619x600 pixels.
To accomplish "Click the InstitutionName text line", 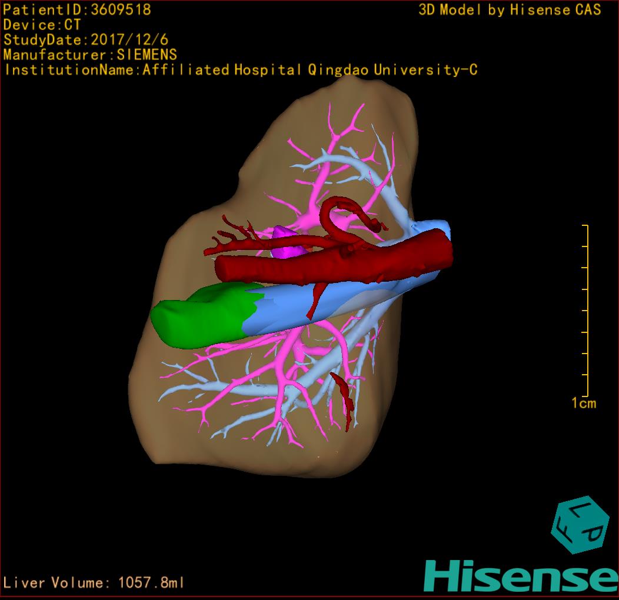I will [x=240, y=70].
